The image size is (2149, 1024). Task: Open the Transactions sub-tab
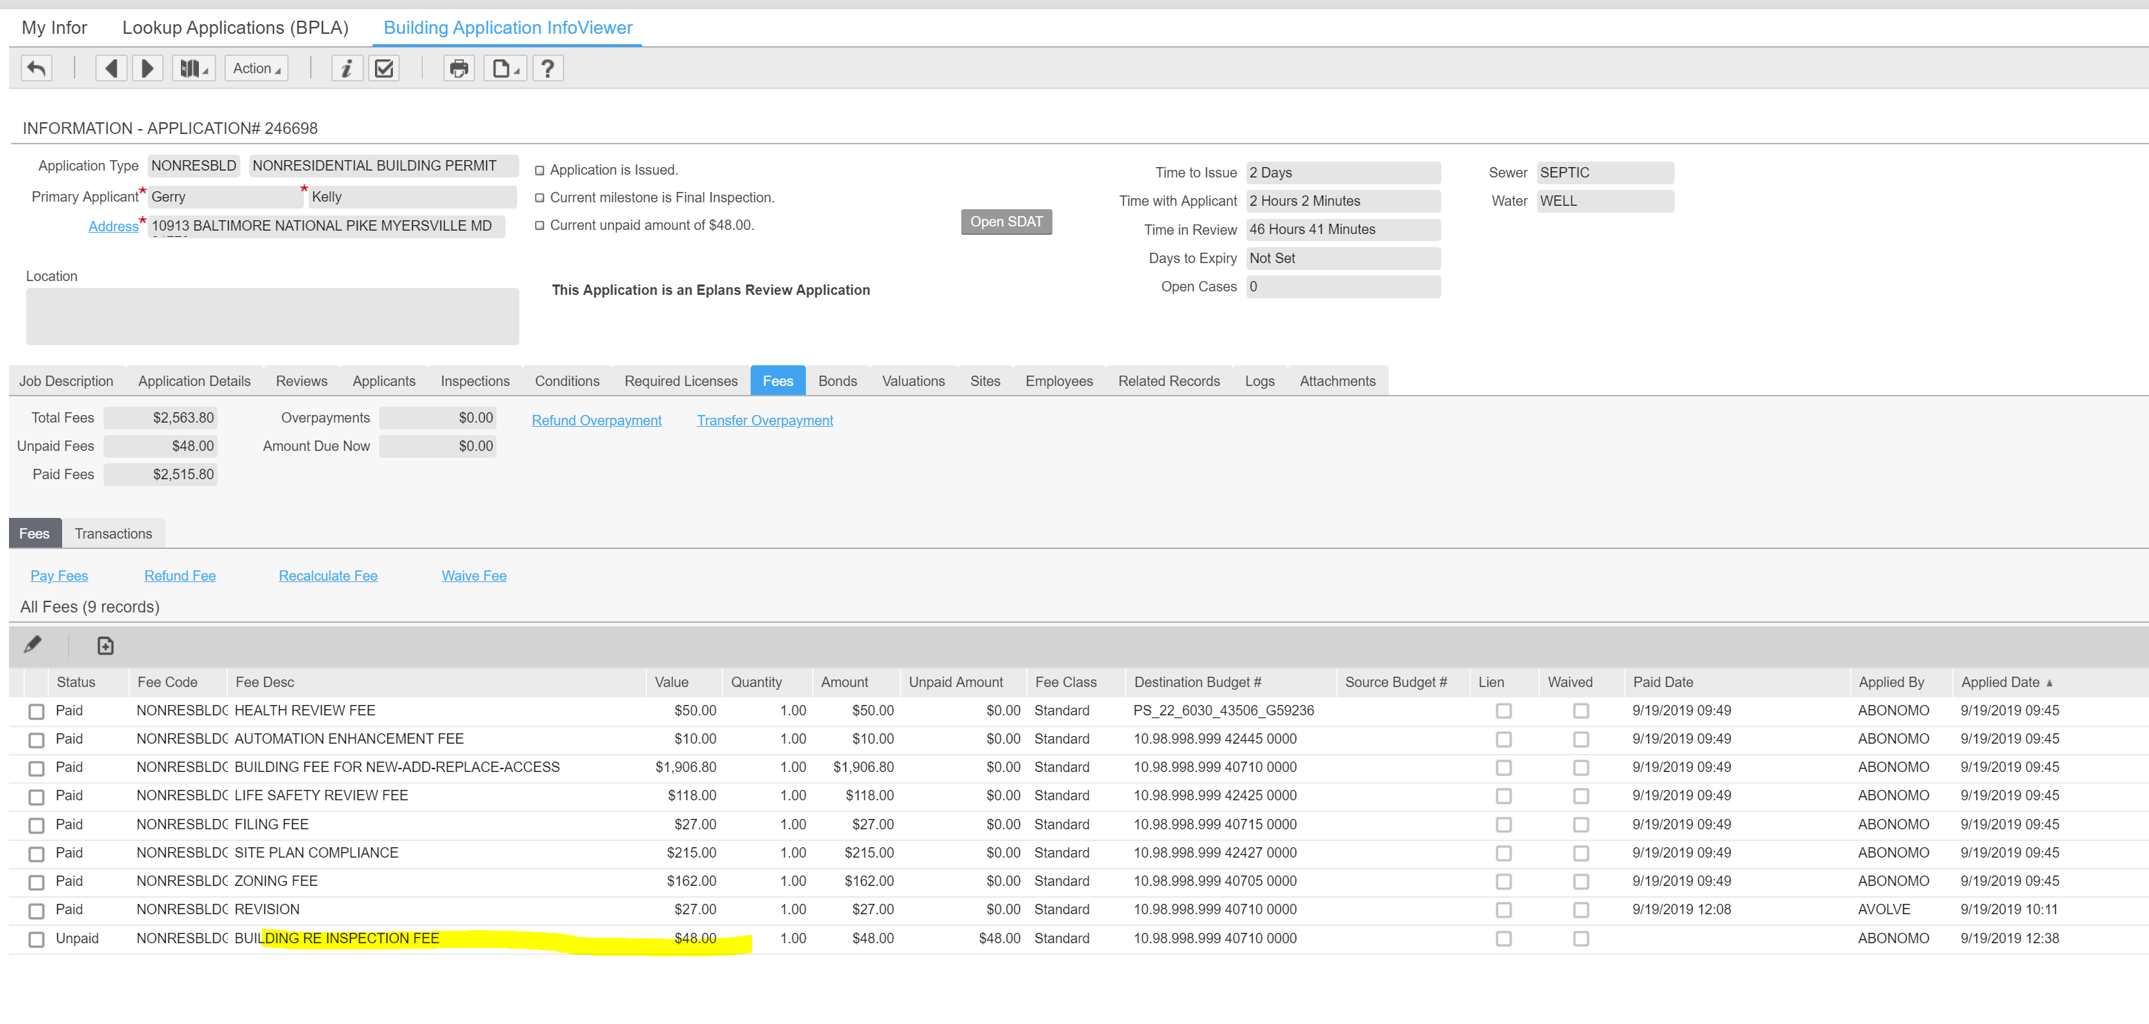click(x=113, y=534)
